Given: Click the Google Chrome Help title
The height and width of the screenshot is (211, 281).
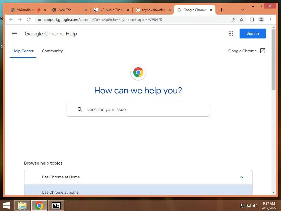Looking at the screenshot, I should 51,34.
